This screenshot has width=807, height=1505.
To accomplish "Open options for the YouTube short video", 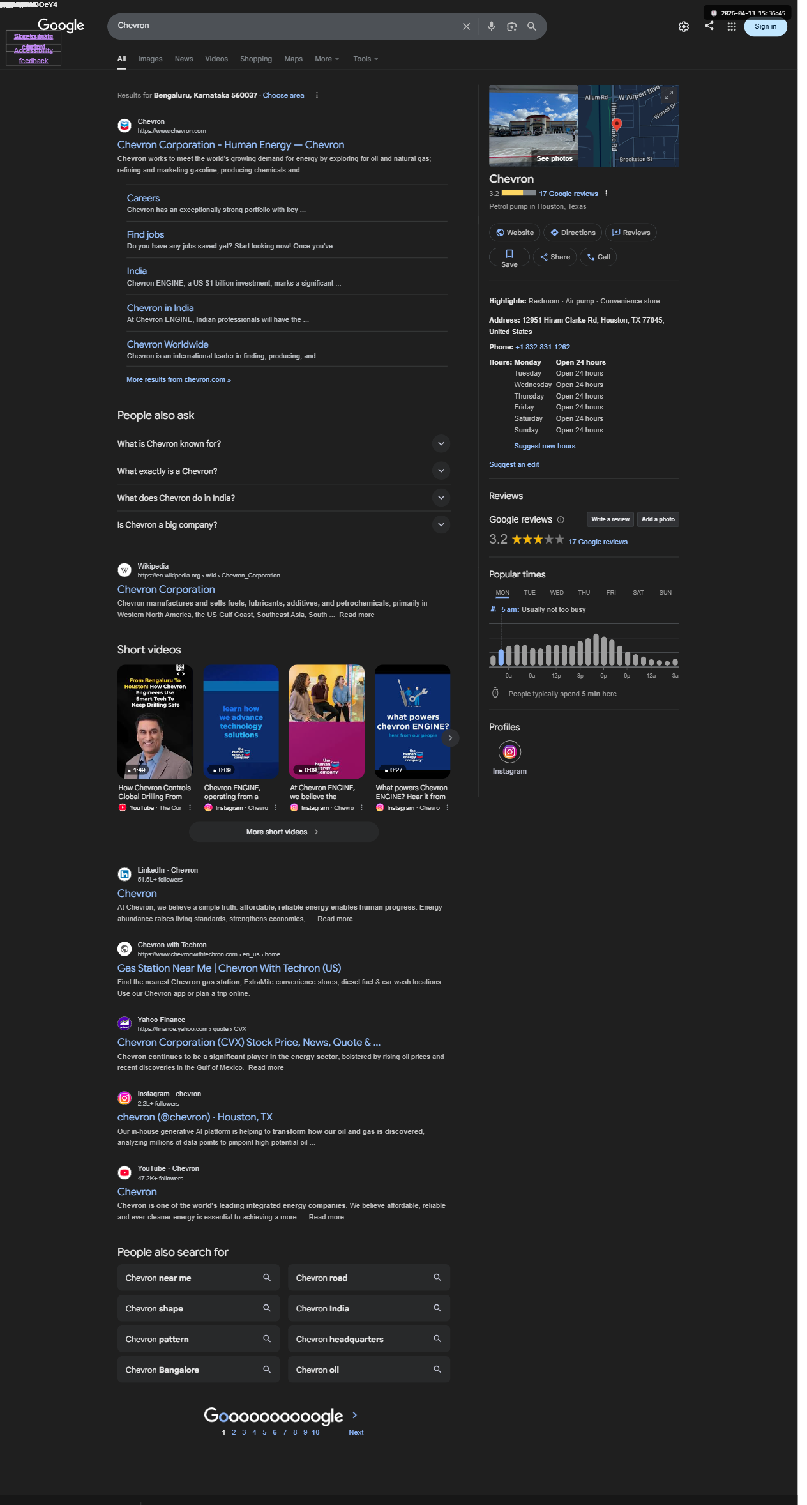I will coord(190,807).
